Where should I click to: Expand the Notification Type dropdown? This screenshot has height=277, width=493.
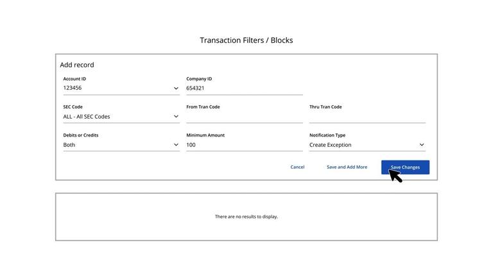coord(367,145)
